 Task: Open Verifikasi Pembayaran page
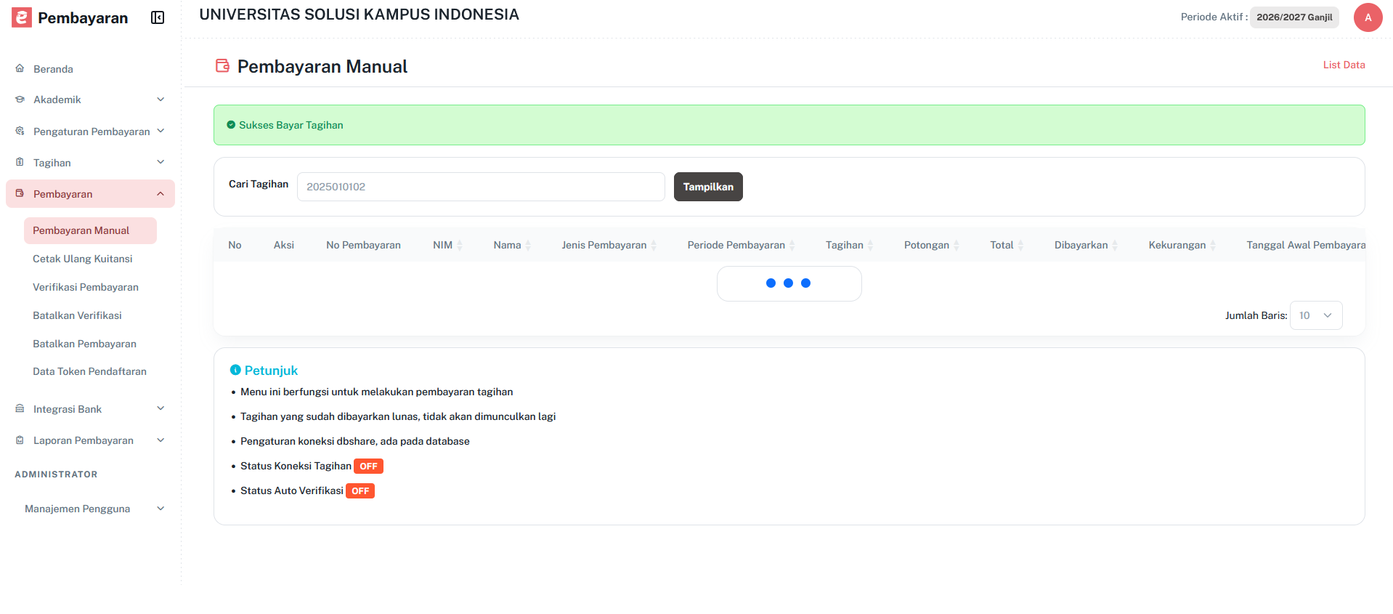tap(85, 287)
